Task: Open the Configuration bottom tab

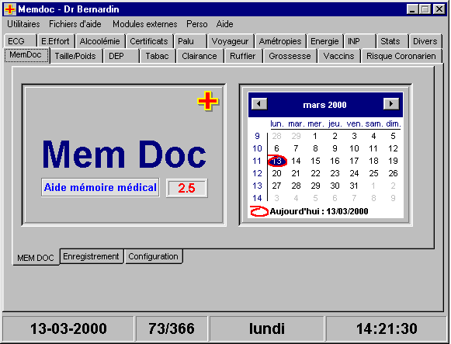Action: click(x=153, y=256)
